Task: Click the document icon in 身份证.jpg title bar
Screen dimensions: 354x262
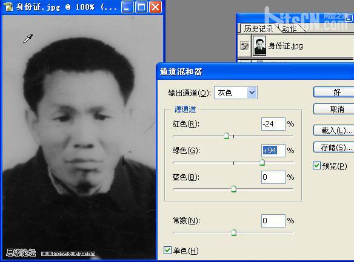Action: pos(8,7)
